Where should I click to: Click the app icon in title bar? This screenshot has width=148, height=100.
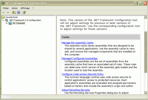click(3, 3)
